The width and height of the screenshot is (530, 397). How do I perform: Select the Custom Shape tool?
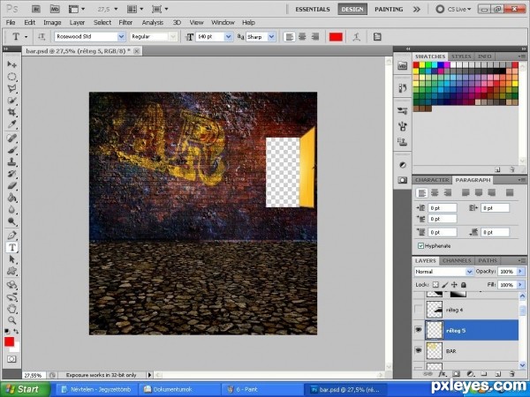point(11,271)
